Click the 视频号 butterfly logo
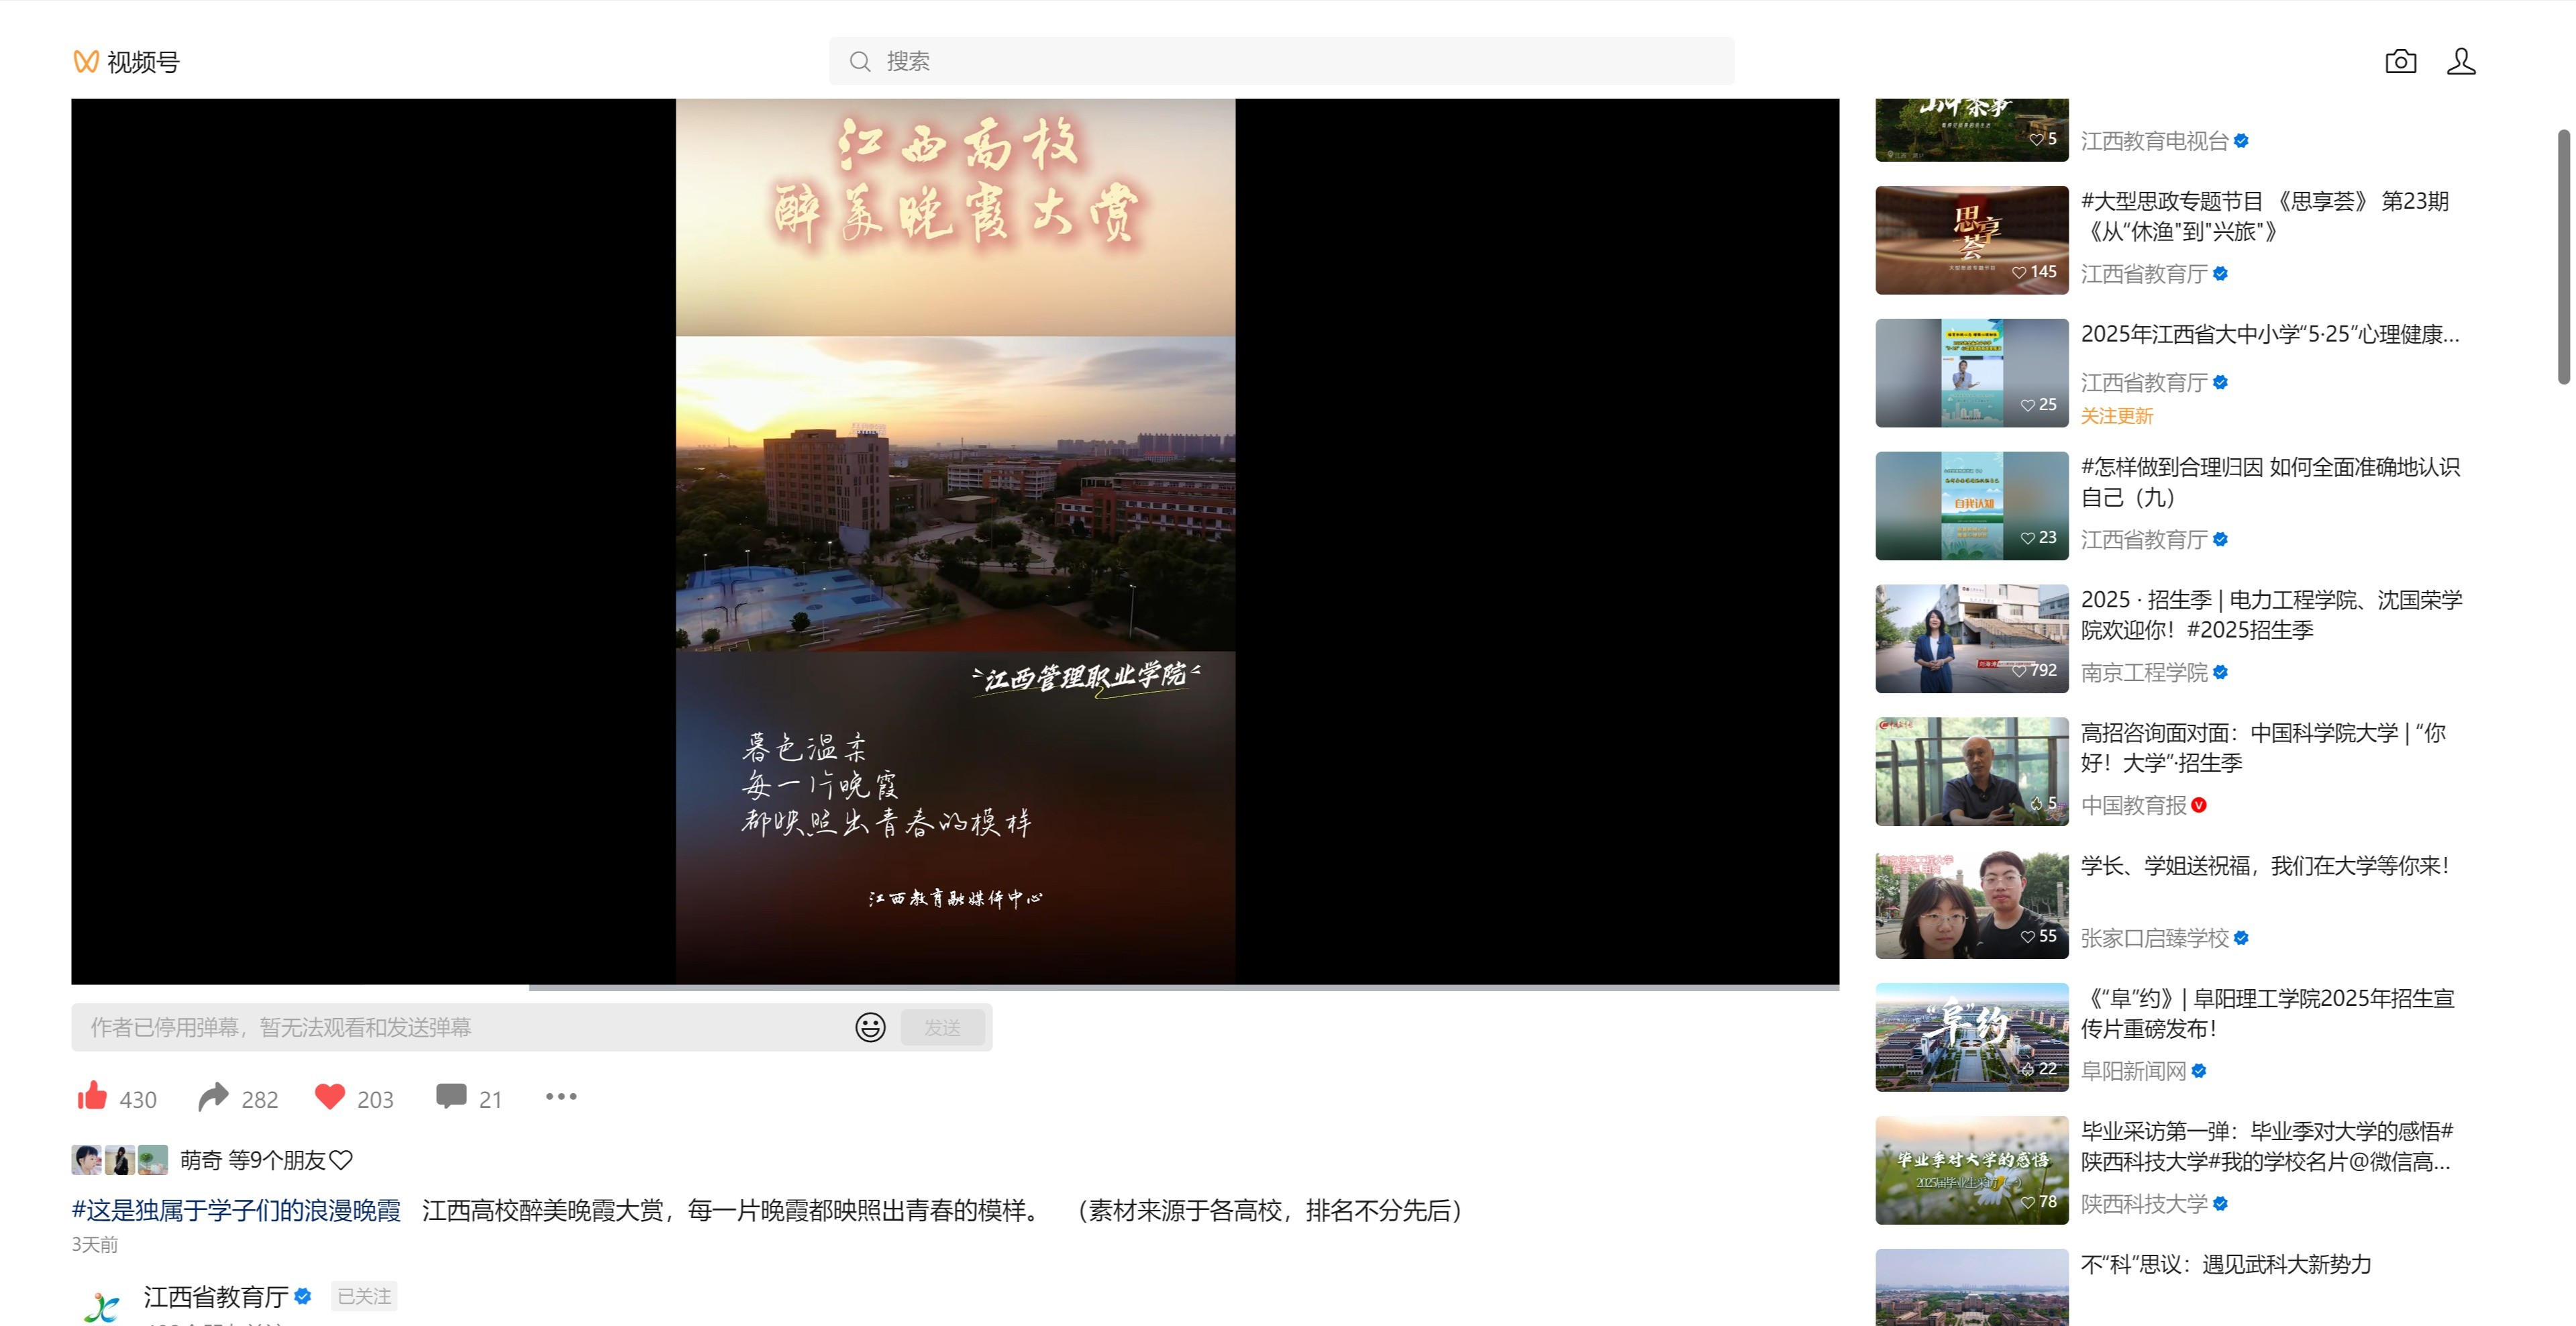This screenshot has width=2576, height=1326. pyautogui.click(x=86, y=62)
